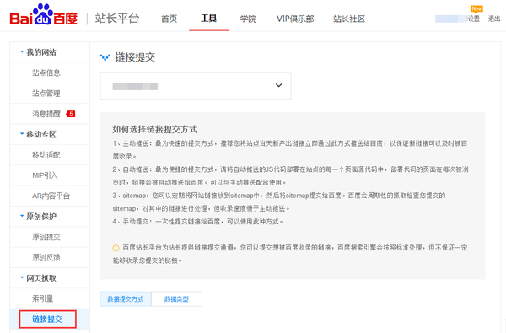Switch to the 数据提交方式 tab
The height and width of the screenshot is (333, 506).
(x=126, y=299)
